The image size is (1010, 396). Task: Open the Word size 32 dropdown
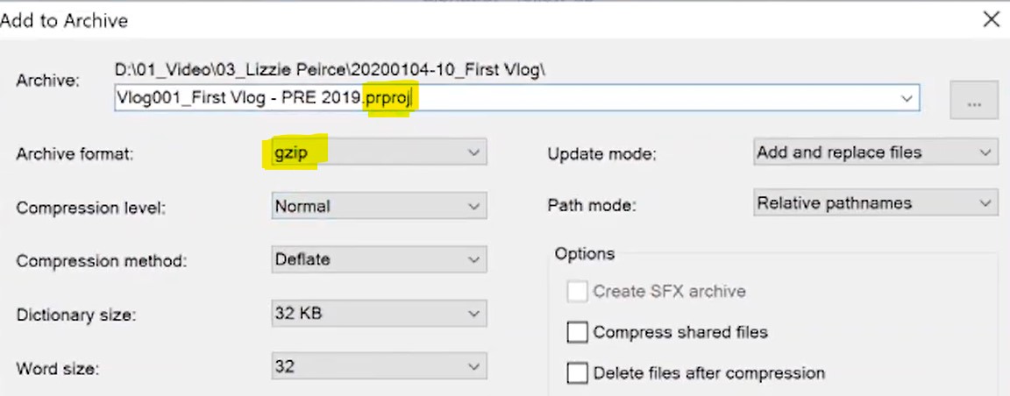click(378, 366)
